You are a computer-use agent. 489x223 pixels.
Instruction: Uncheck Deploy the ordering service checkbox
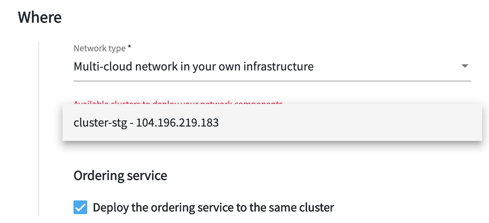(80, 207)
